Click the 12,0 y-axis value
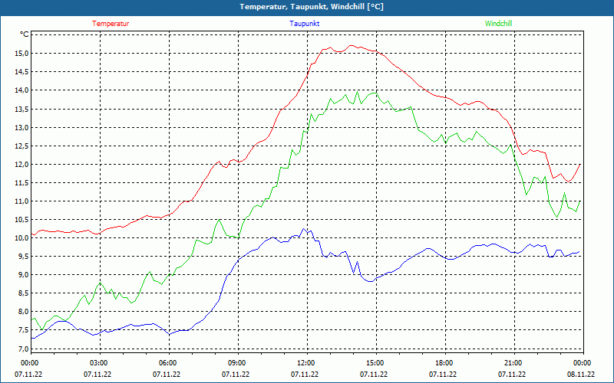Image resolution: width=614 pixels, height=383 pixels. pyautogui.click(x=21, y=164)
